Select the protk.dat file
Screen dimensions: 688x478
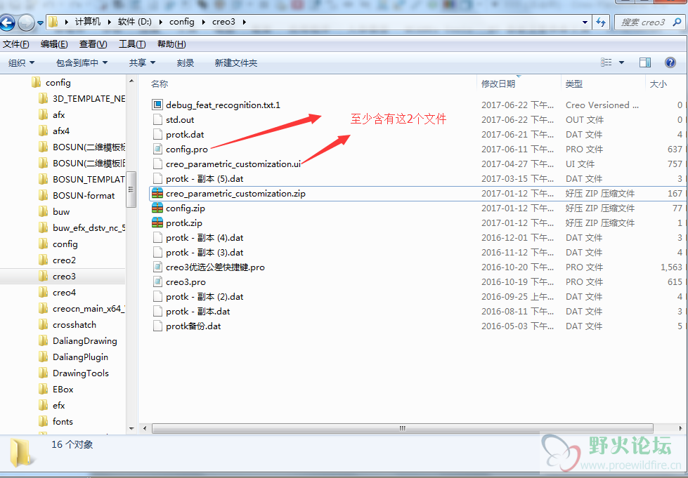click(x=185, y=135)
